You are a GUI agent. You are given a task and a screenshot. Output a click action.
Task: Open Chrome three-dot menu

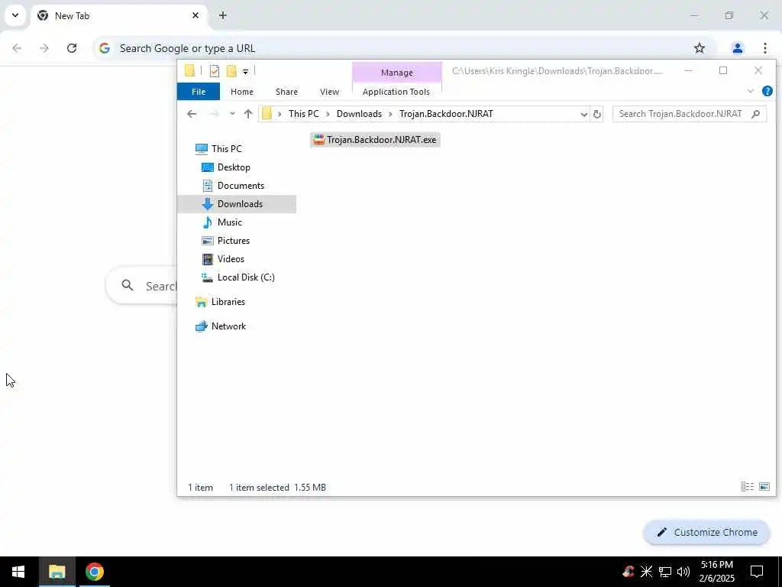coord(765,48)
